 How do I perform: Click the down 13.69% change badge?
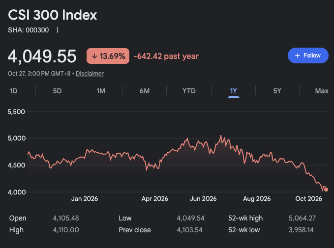coord(108,56)
